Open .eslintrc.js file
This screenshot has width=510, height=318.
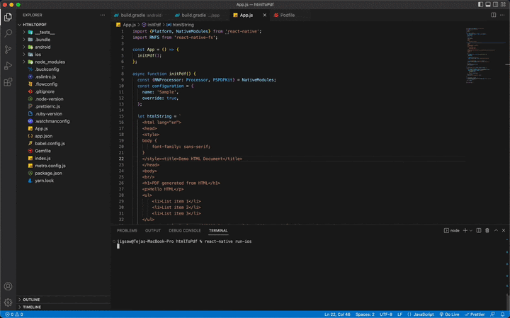click(45, 76)
